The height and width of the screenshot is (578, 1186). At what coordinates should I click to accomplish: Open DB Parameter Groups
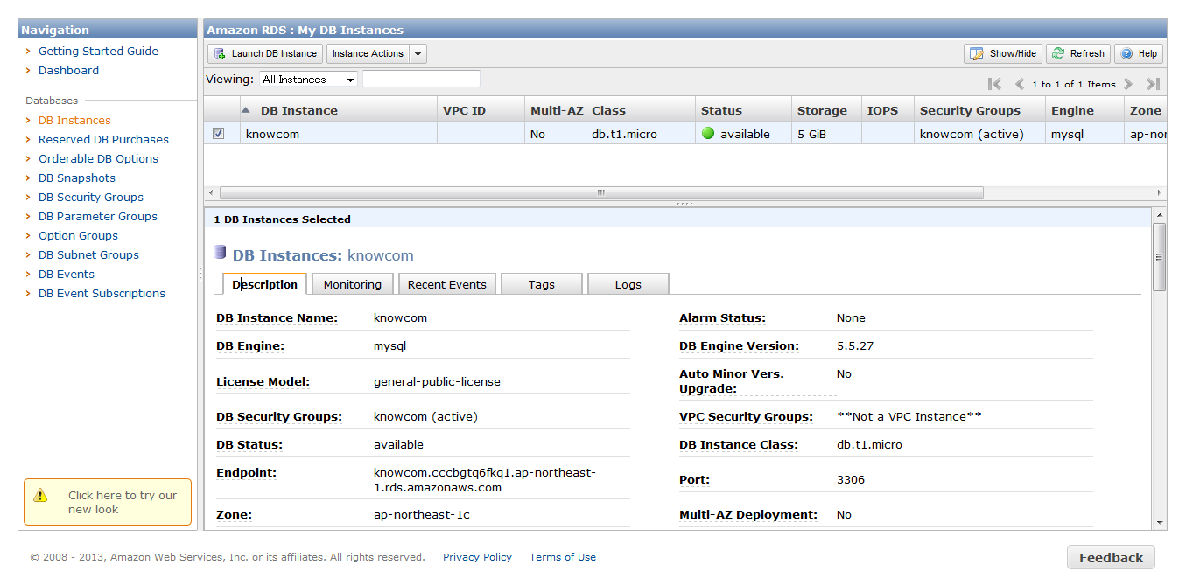point(98,217)
